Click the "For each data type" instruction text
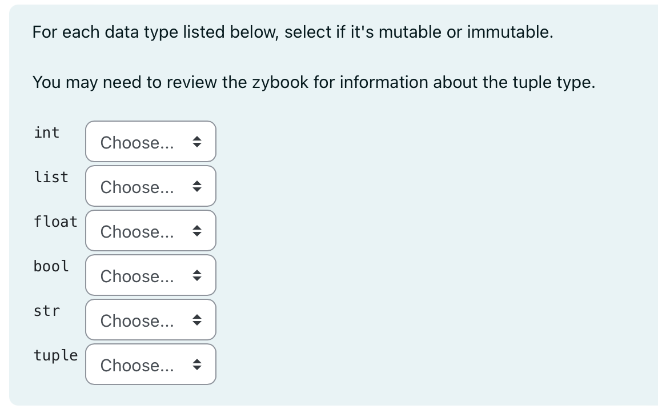 292,32
